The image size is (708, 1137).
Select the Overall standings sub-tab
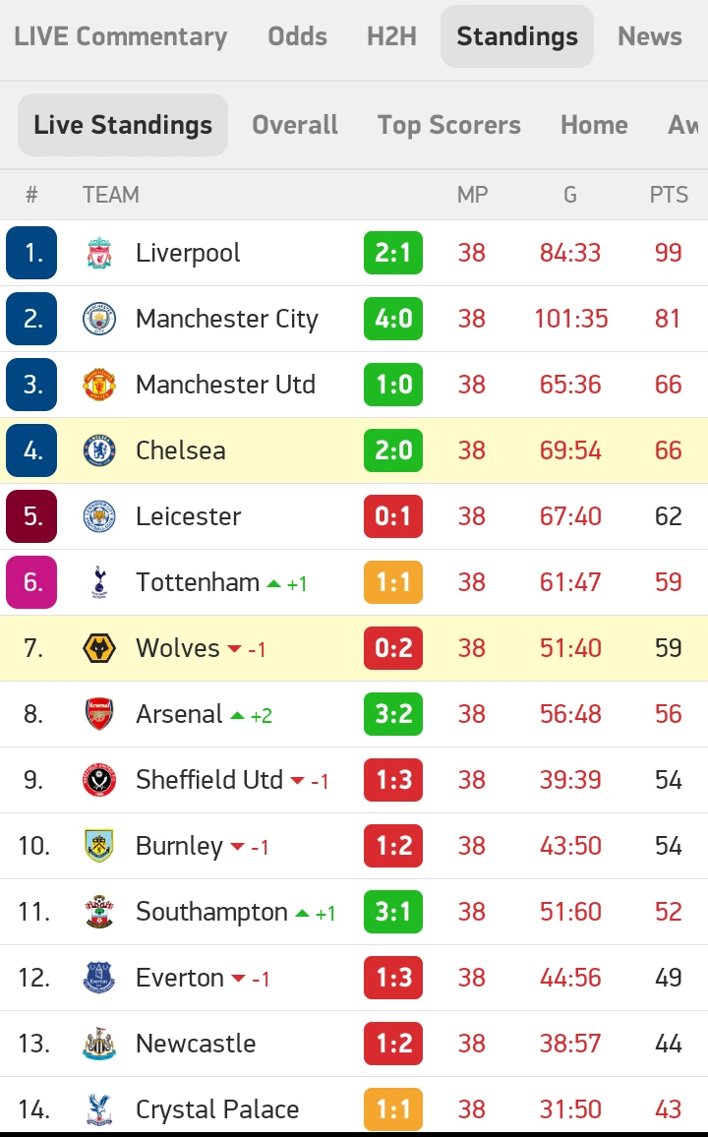295,125
